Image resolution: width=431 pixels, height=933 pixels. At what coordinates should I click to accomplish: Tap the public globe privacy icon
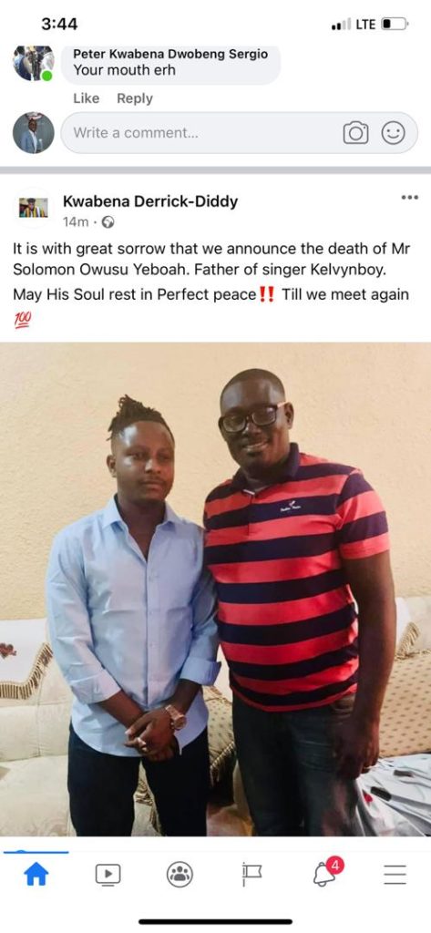pos(108,222)
